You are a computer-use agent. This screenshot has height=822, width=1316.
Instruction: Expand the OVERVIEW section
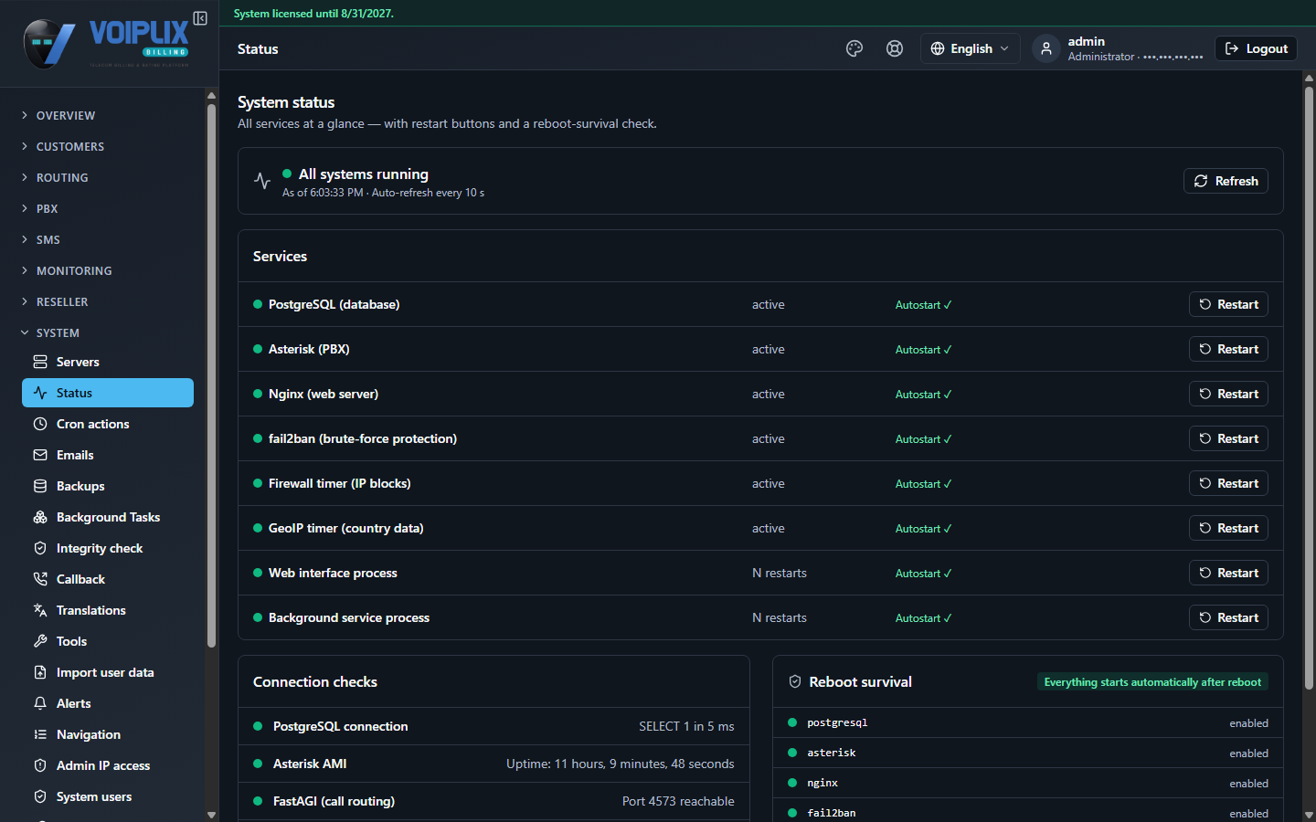coord(102,115)
